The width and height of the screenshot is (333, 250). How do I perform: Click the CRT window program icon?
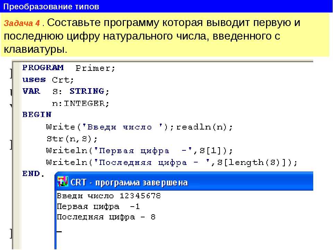click(63, 182)
